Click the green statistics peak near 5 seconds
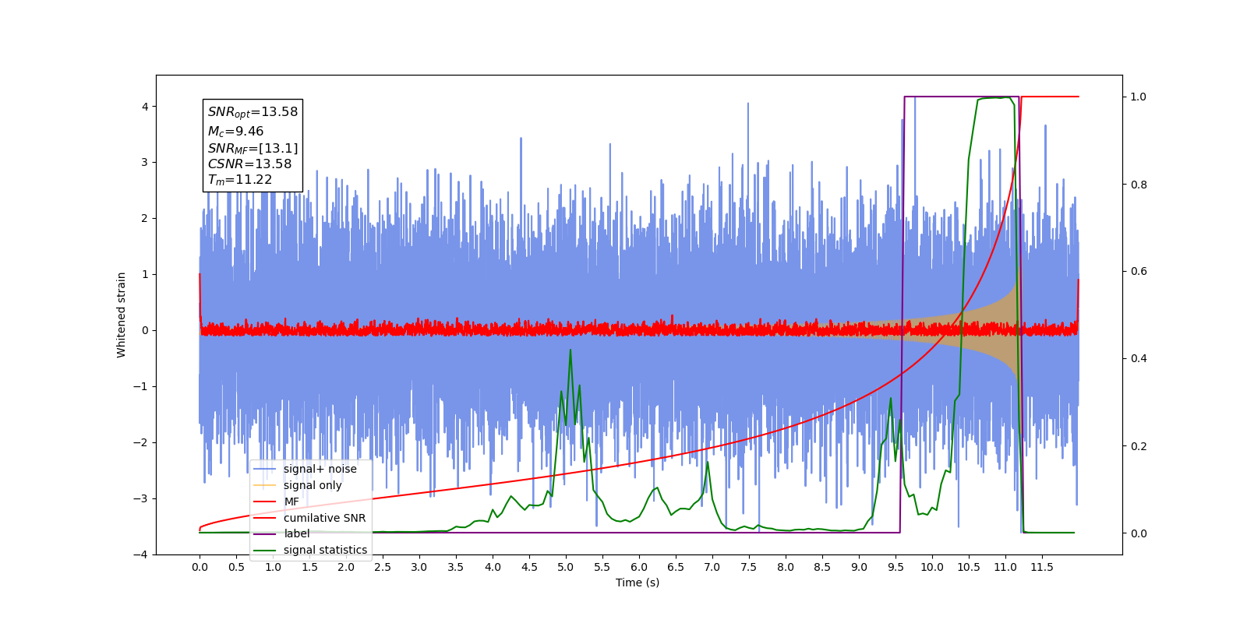This screenshot has height=623, width=1247. click(571, 350)
